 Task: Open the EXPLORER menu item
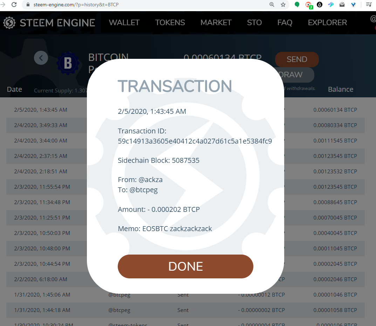pyautogui.click(x=327, y=22)
